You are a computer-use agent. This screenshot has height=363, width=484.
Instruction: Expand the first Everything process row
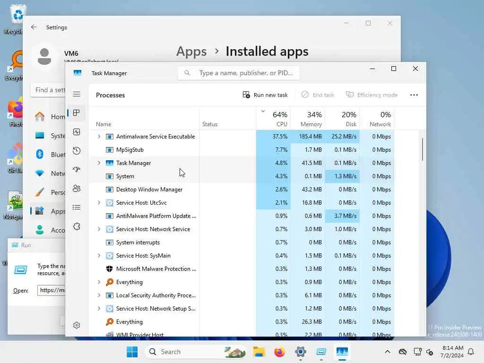[x=99, y=282]
